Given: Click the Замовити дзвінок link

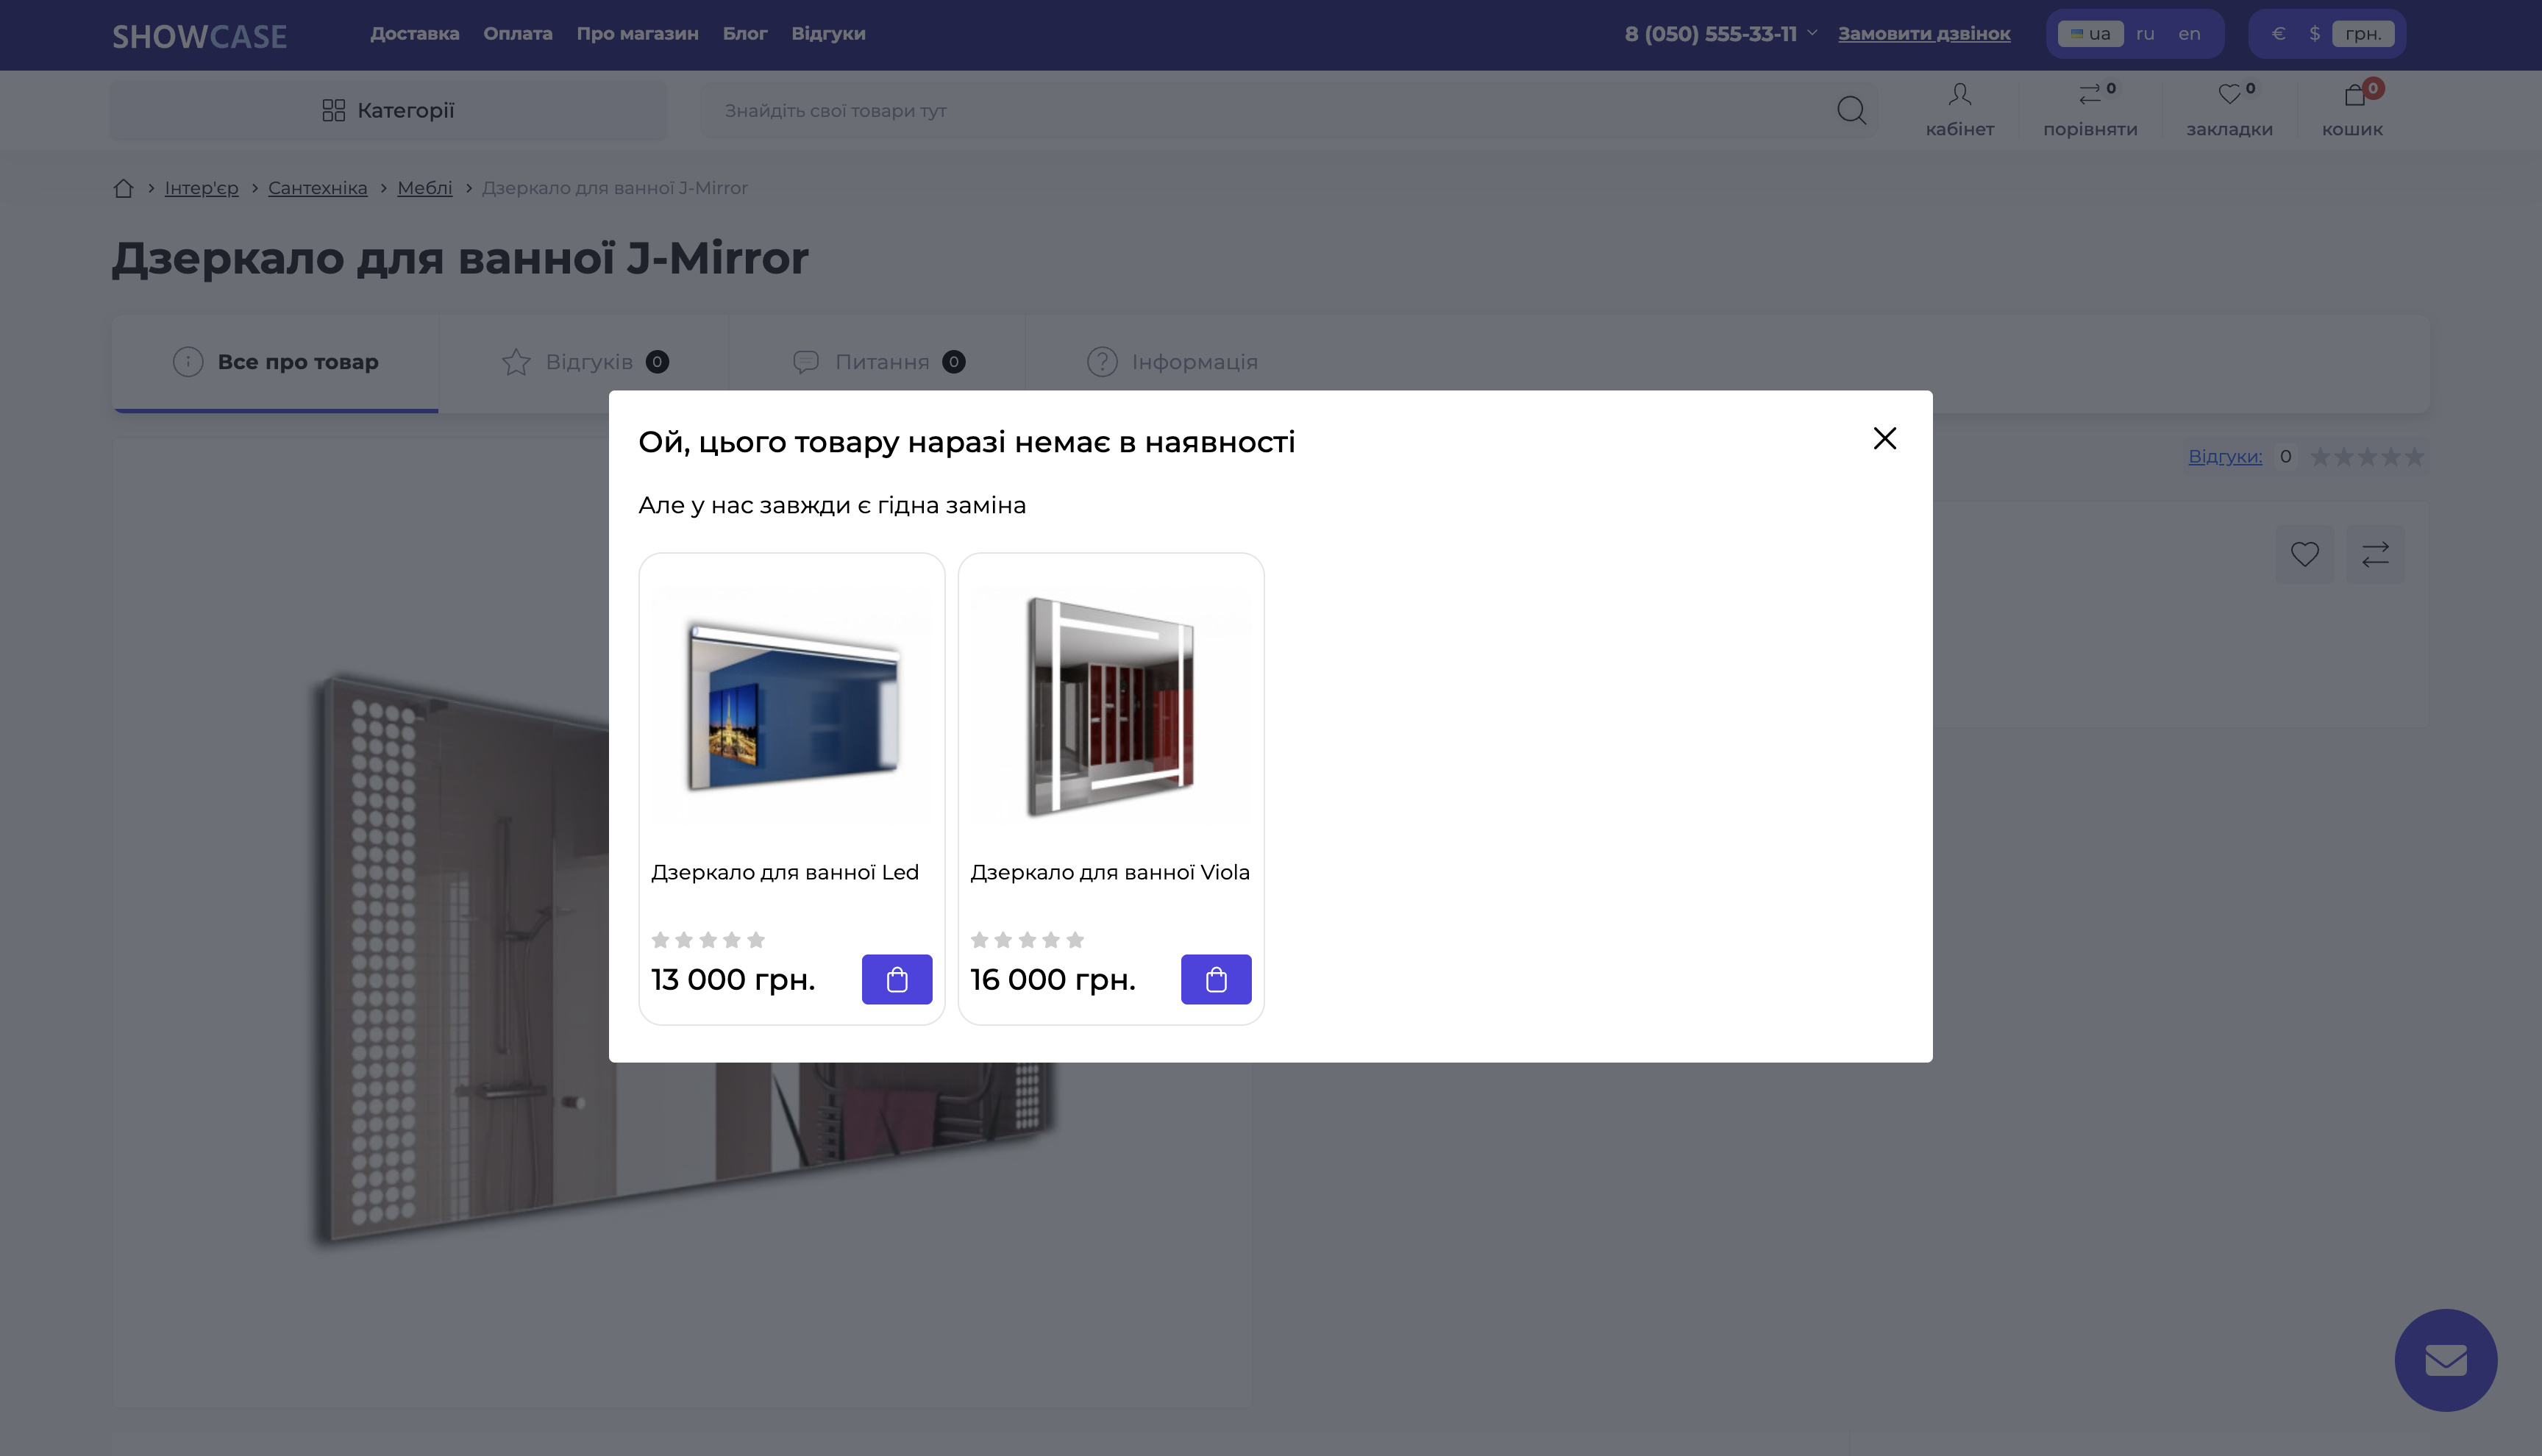Looking at the screenshot, I should click(x=1922, y=33).
